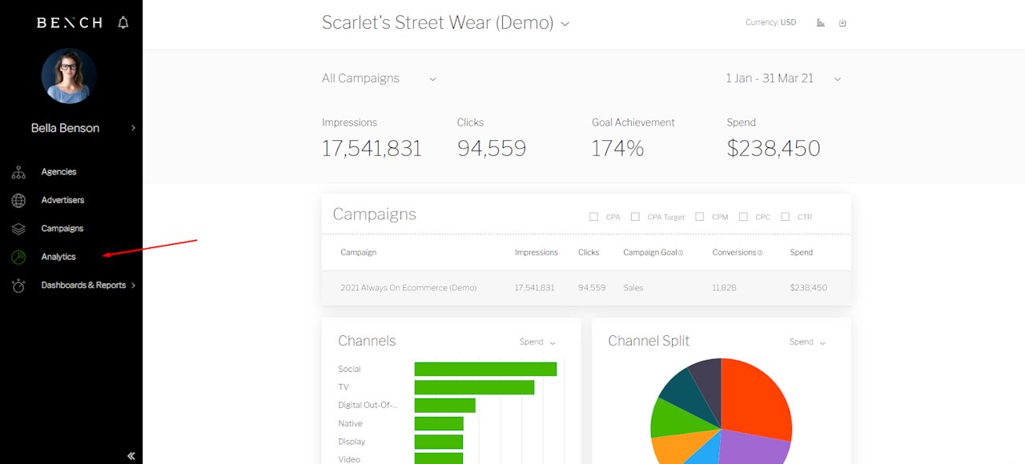Click the Conversions value 11,828
Viewport: 1025px width, 464px height.
[725, 288]
